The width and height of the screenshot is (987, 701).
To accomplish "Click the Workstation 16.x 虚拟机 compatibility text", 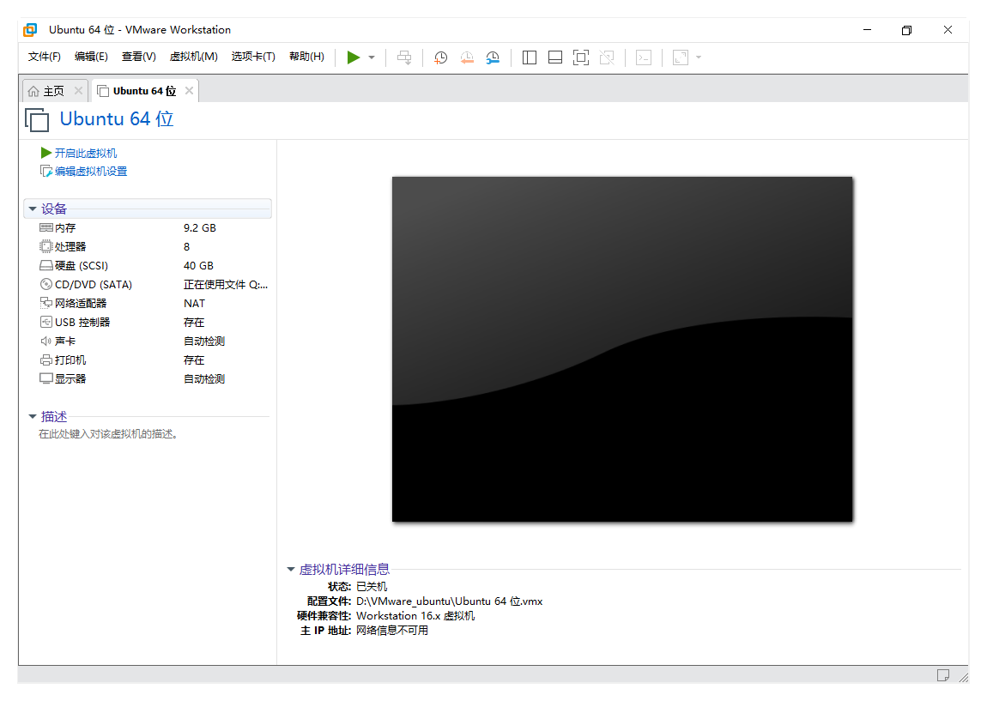I will [415, 615].
